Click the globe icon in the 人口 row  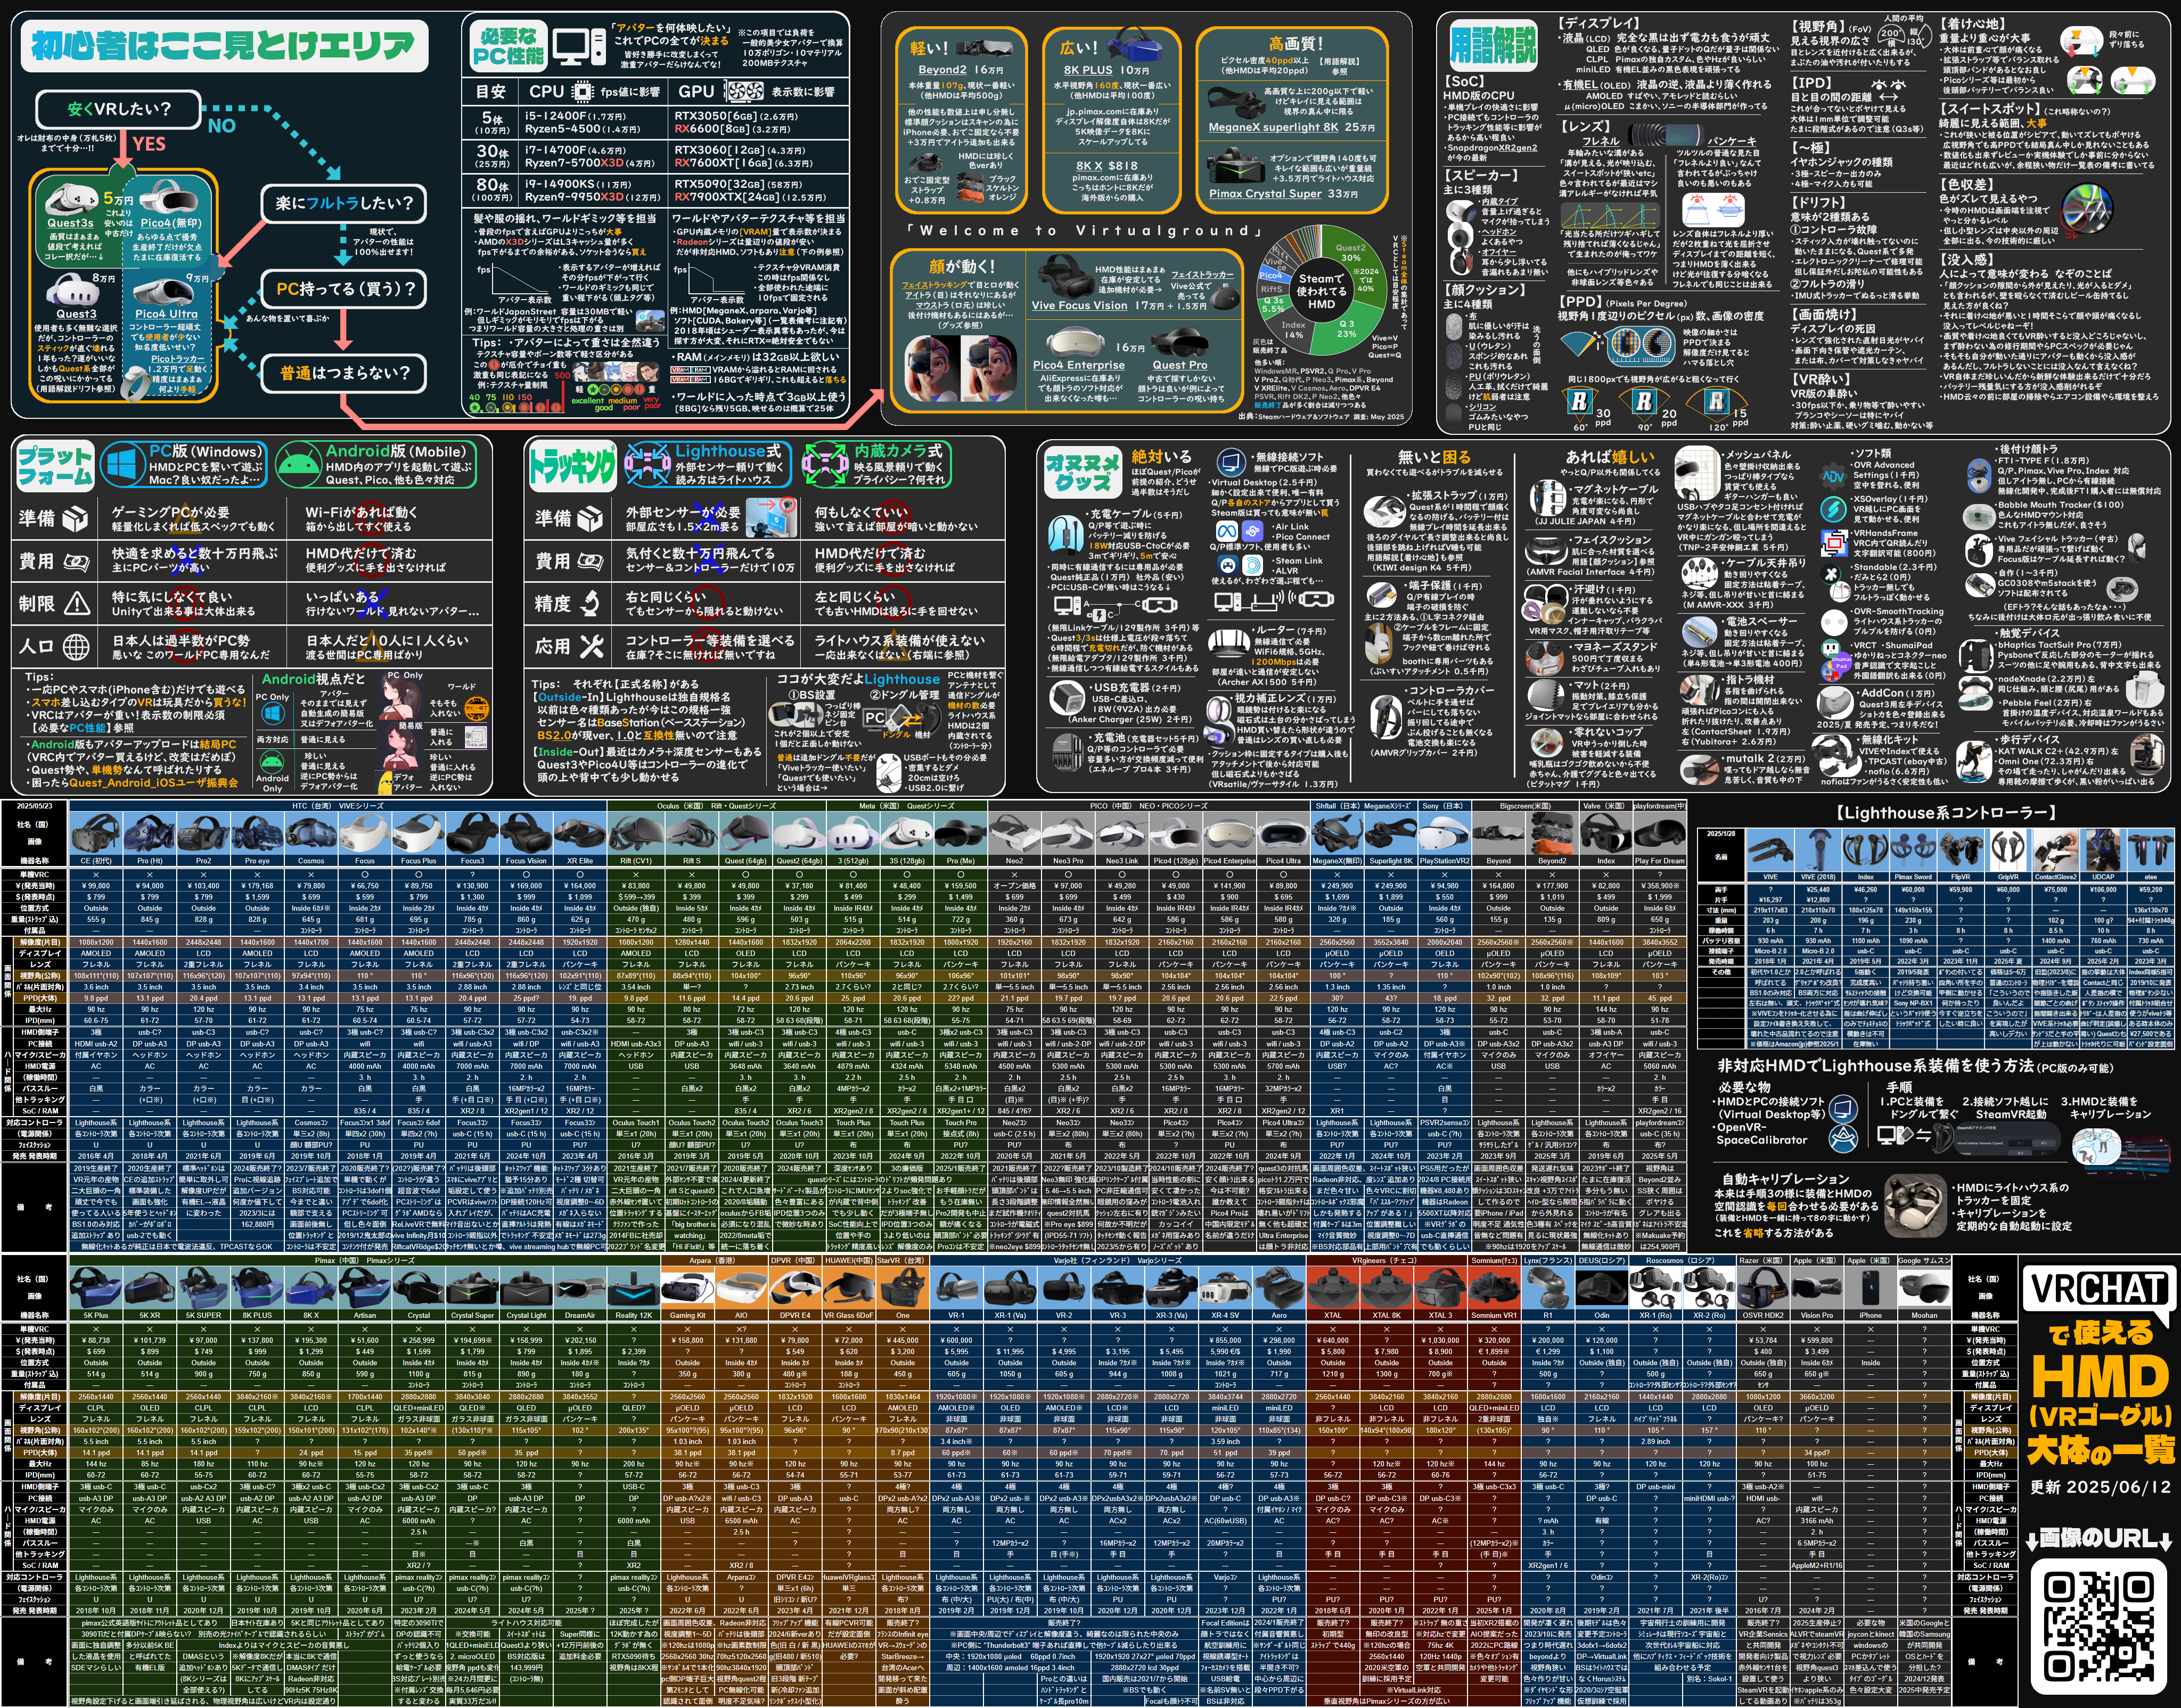(76, 647)
